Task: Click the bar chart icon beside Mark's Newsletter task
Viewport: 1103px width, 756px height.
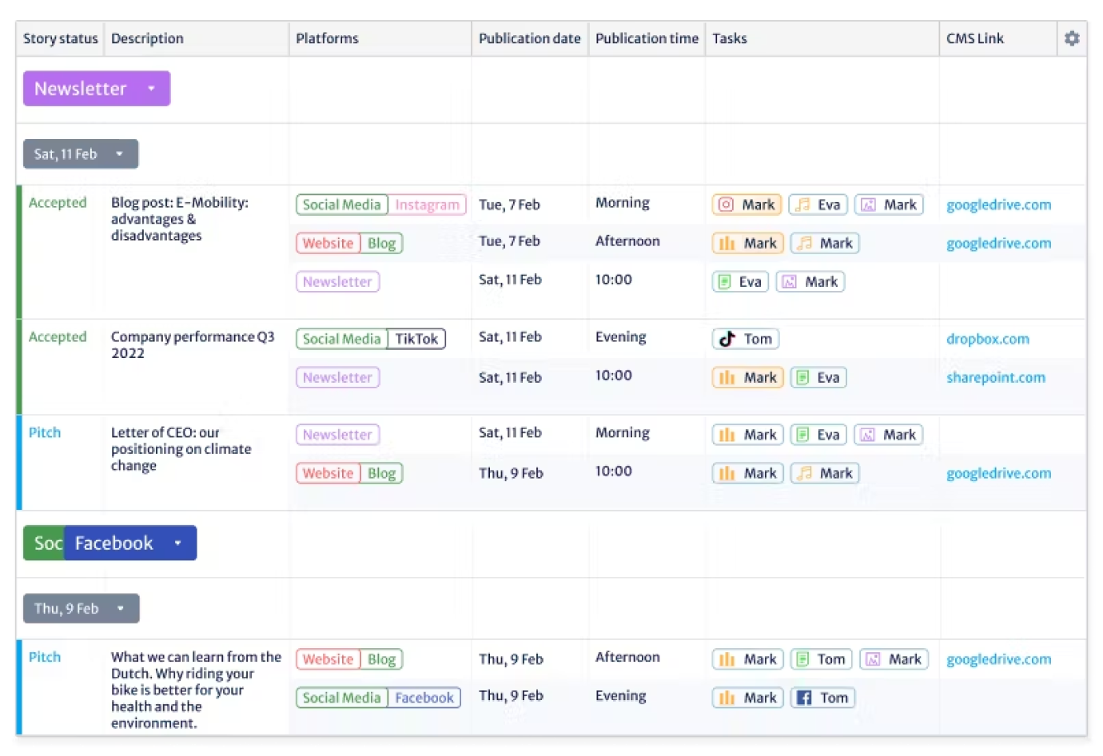Action: (x=727, y=377)
